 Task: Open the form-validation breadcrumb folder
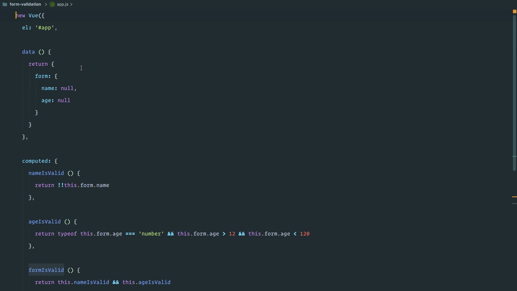pos(25,4)
